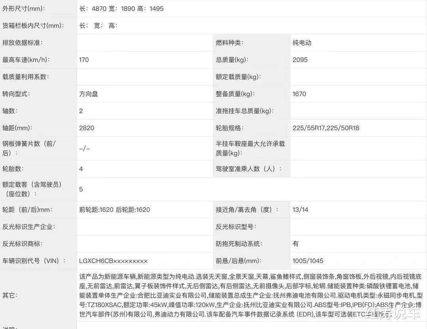Select the steering type value 方向盘
This screenshot has width=427, height=329.
click(89, 94)
